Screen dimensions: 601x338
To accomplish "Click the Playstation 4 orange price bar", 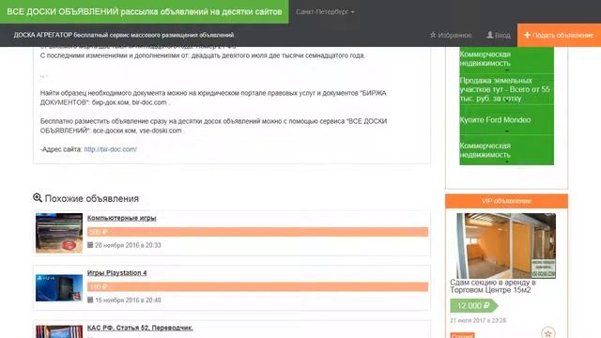I will pyautogui.click(x=257, y=286).
